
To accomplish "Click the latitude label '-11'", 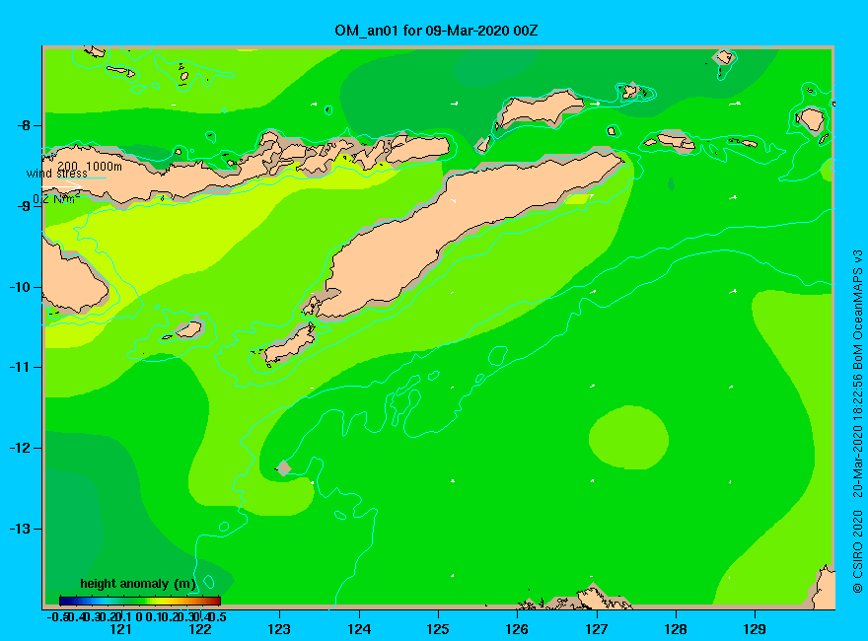I will point(20,367).
